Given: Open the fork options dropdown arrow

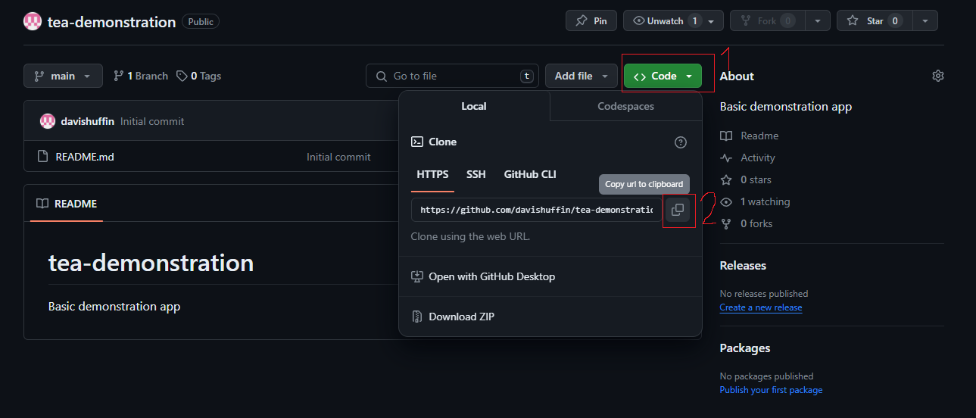Looking at the screenshot, I should (x=818, y=20).
